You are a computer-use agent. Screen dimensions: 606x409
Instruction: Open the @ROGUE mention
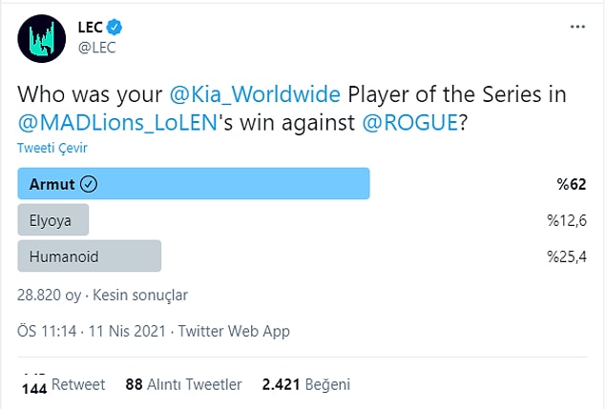[x=410, y=123]
